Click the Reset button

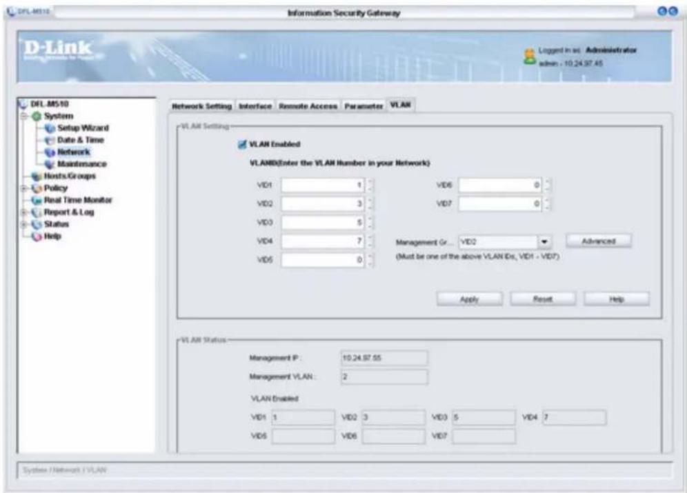tap(543, 299)
